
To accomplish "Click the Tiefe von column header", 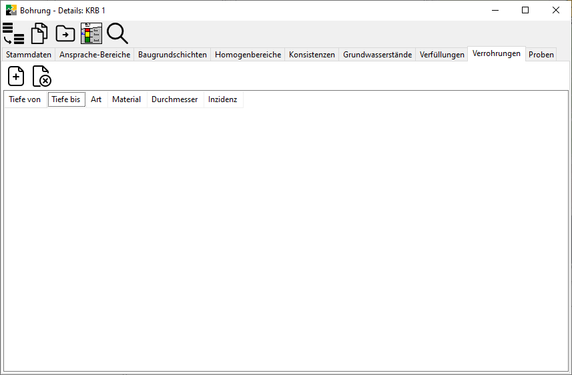I will pyautogui.click(x=25, y=99).
